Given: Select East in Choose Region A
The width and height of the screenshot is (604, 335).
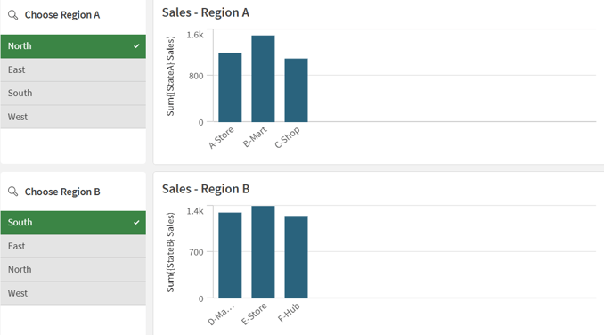Looking at the screenshot, I should 73,70.
